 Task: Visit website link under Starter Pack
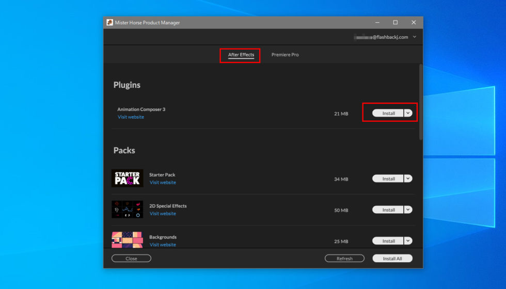(163, 183)
